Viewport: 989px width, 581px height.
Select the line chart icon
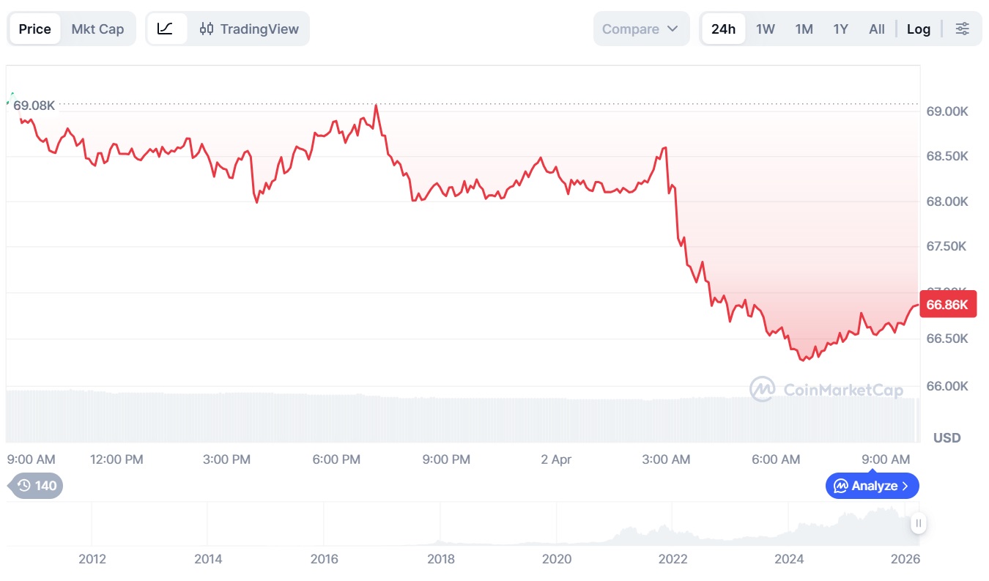[x=166, y=29]
